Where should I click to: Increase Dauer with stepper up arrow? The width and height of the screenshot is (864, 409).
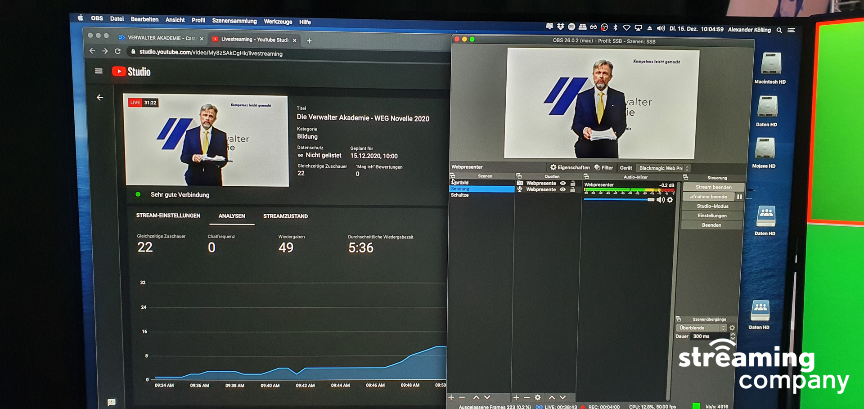tap(733, 334)
